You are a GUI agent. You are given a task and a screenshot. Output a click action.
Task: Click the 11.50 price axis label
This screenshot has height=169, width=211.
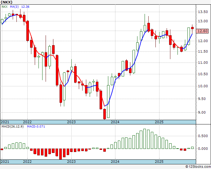pyautogui.click(x=203, y=52)
